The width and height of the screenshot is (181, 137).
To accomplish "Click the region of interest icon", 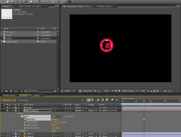I will [x=116, y=91].
